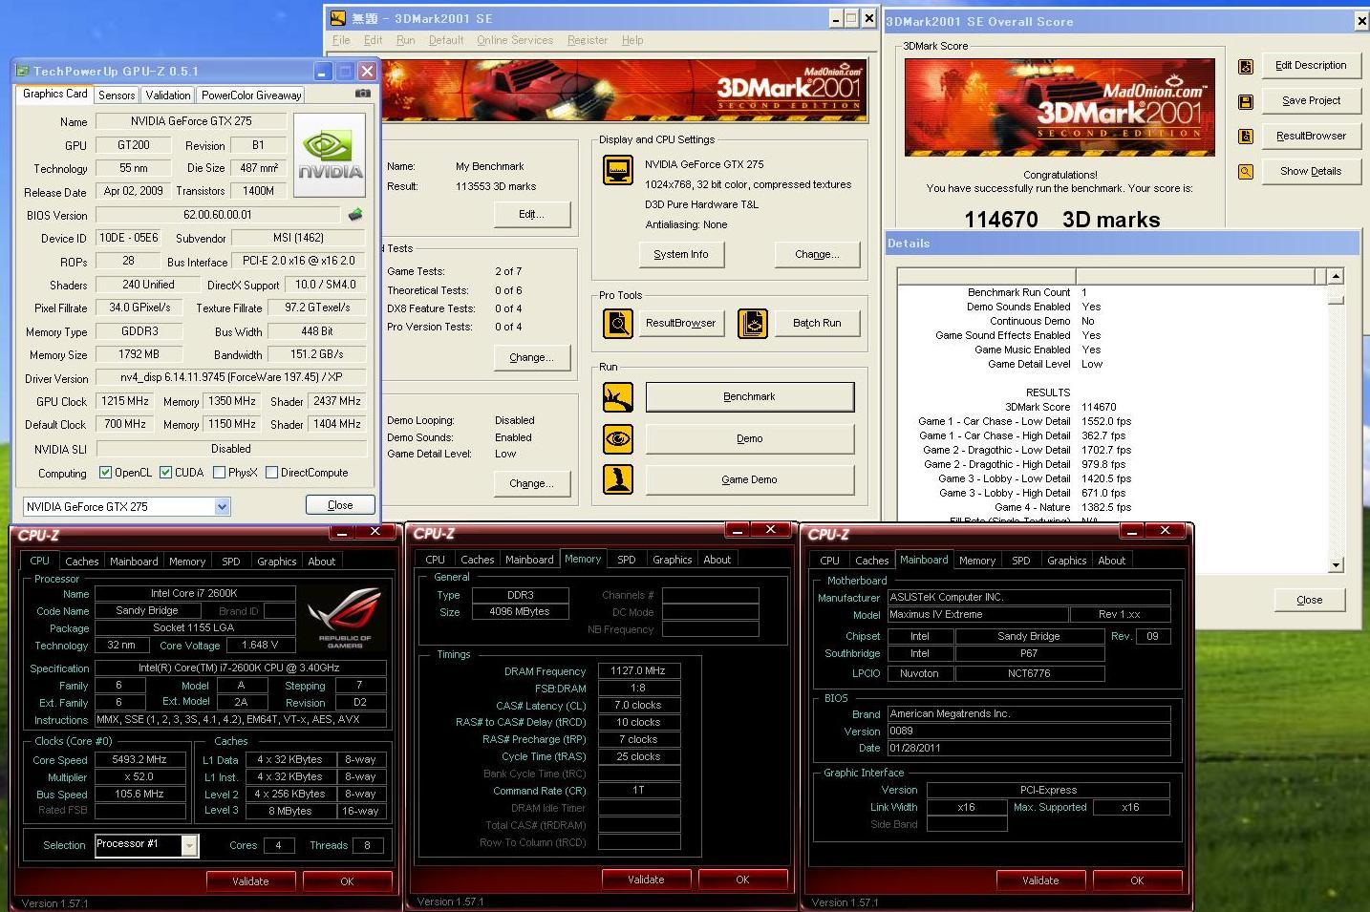1370x912 pixels.
Task: Click Validate in the left CPU-Z window
Action: tap(250, 881)
